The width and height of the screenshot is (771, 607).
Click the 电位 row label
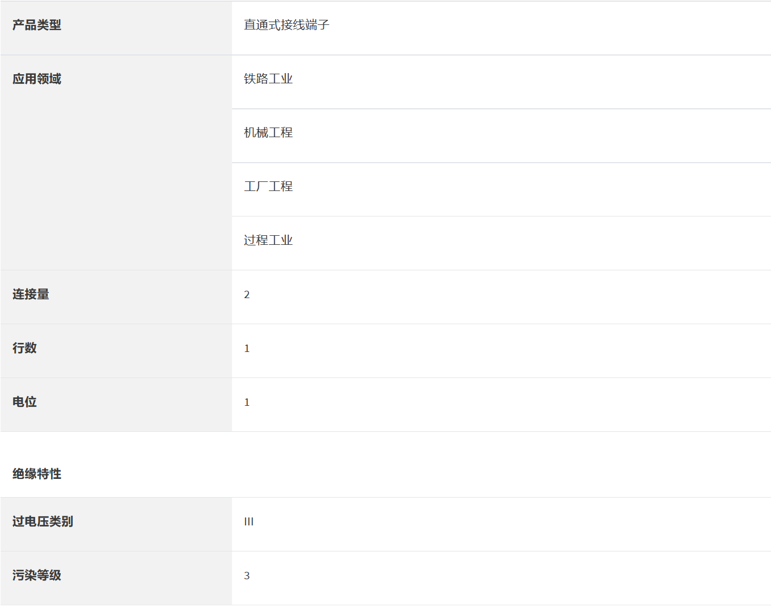pyautogui.click(x=24, y=402)
